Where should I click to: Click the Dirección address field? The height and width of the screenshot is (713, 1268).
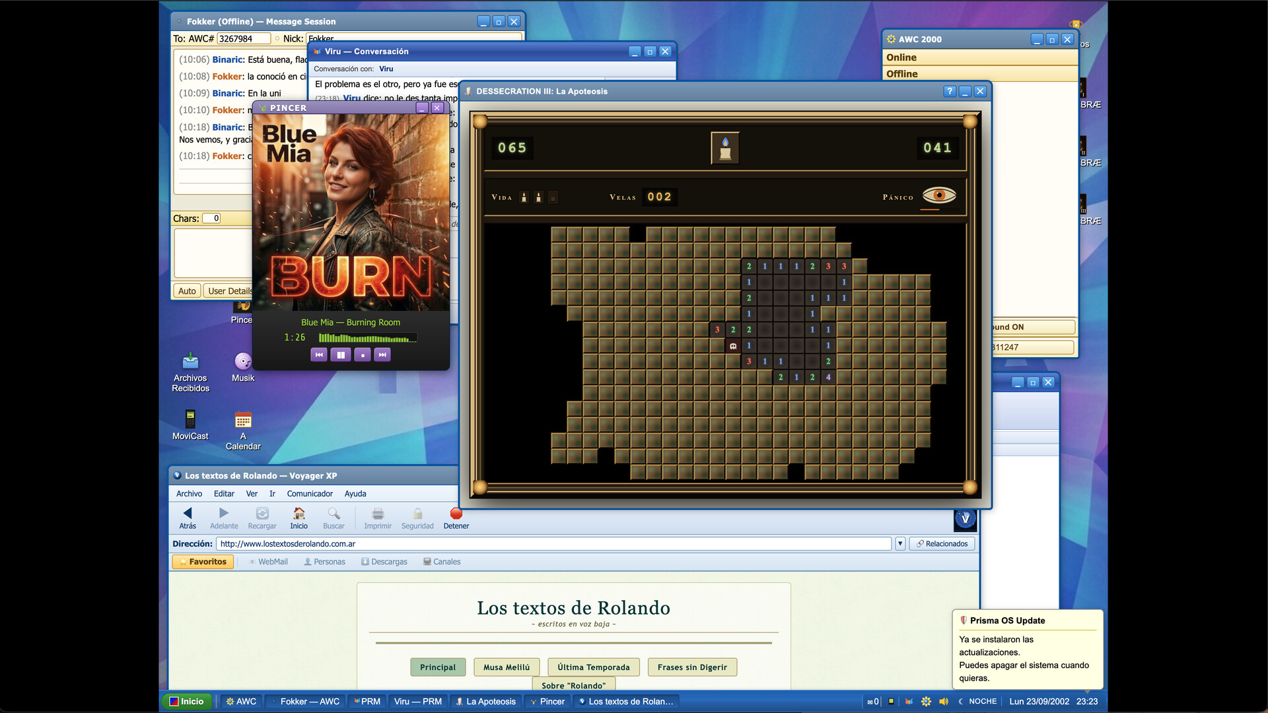(553, 544)
